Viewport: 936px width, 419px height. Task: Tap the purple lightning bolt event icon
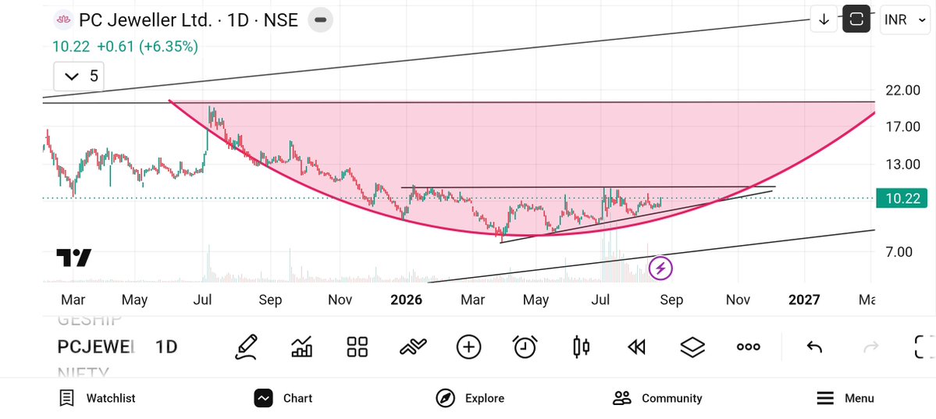click(660, 268)
